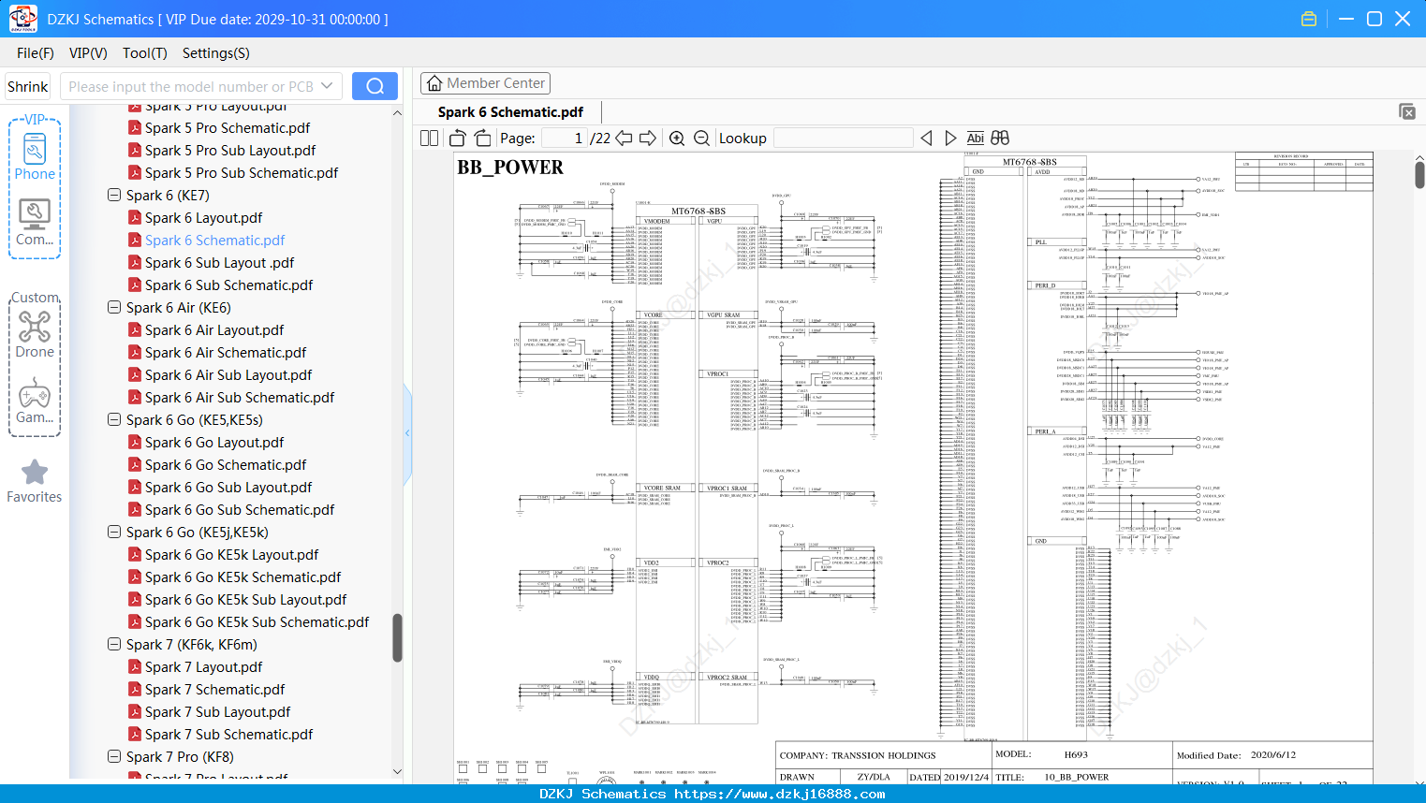Collapse the Spark 6 Air (KE6) folder
1426x803 pixels.
click(114, 308)
